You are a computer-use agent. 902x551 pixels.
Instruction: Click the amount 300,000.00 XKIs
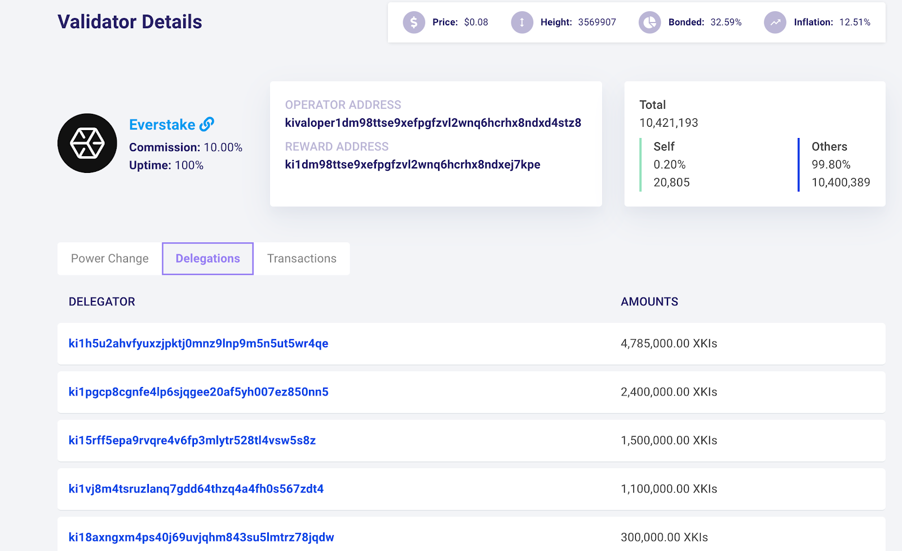(x=665, y=537)
